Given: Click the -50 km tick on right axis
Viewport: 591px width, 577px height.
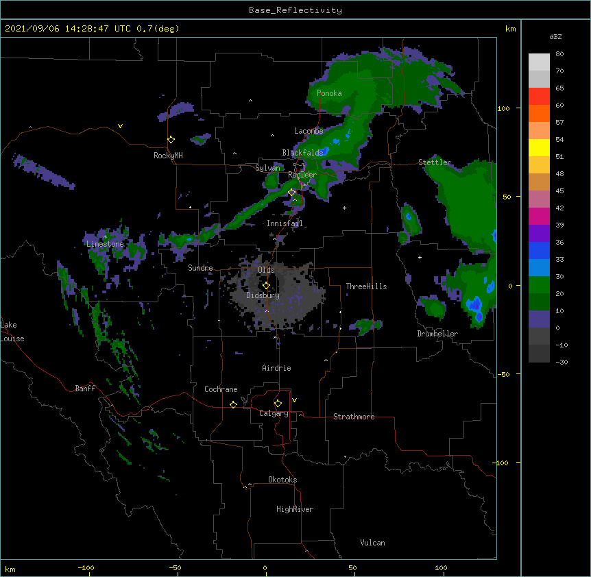Looking at the screenshot, I should click(503, 374).
